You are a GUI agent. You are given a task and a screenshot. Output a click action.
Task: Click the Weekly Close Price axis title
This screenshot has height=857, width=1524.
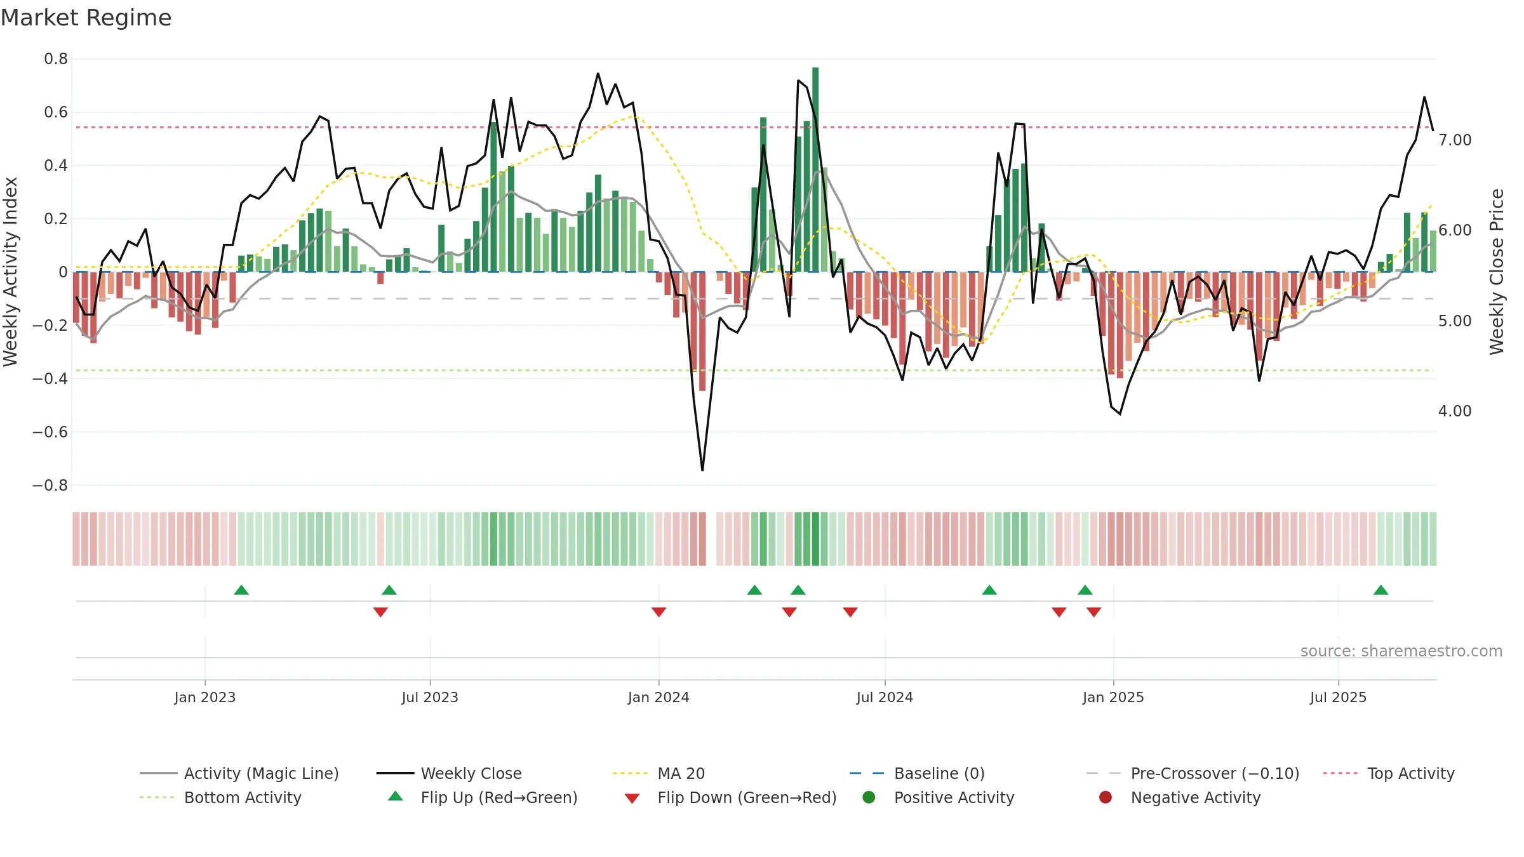coord(1497,272)
